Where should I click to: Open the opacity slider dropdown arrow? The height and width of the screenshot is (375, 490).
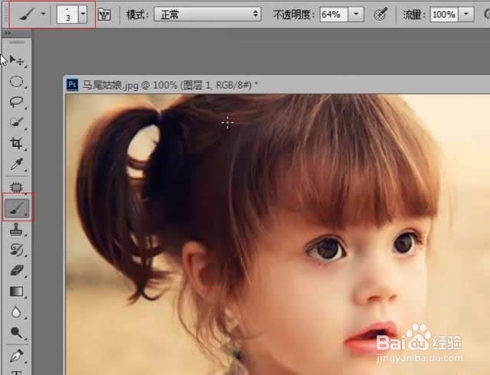[x=356, y=15]
